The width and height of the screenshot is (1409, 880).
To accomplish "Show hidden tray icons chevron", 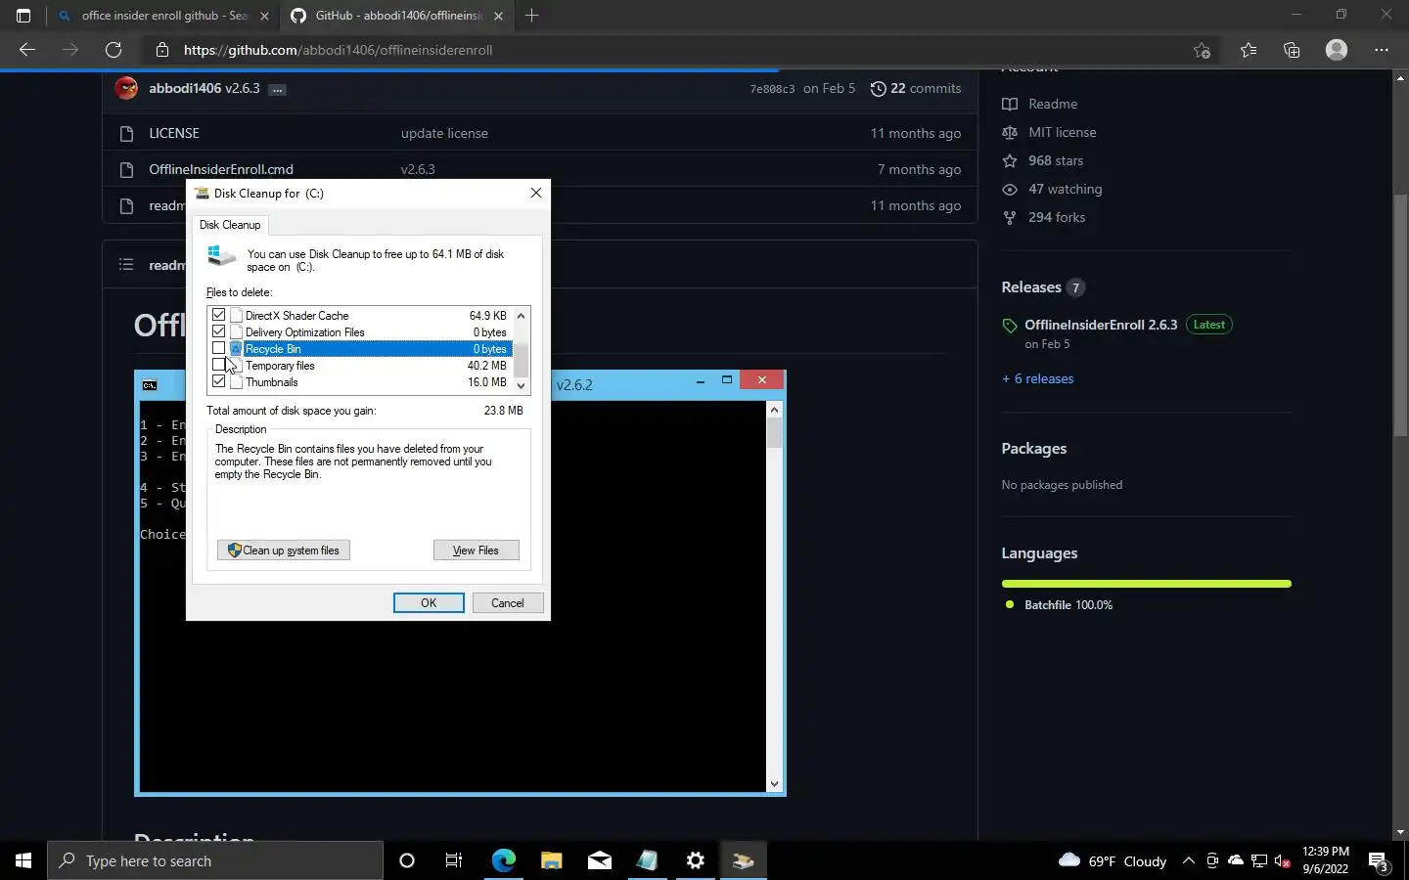I will (1188, 860).
